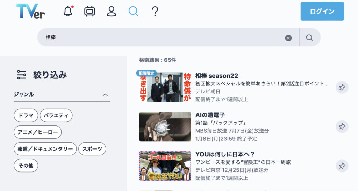Viewport: 358px width, 191px height.
Task: Open the notifications bell
Action: (x=68, y=12)
